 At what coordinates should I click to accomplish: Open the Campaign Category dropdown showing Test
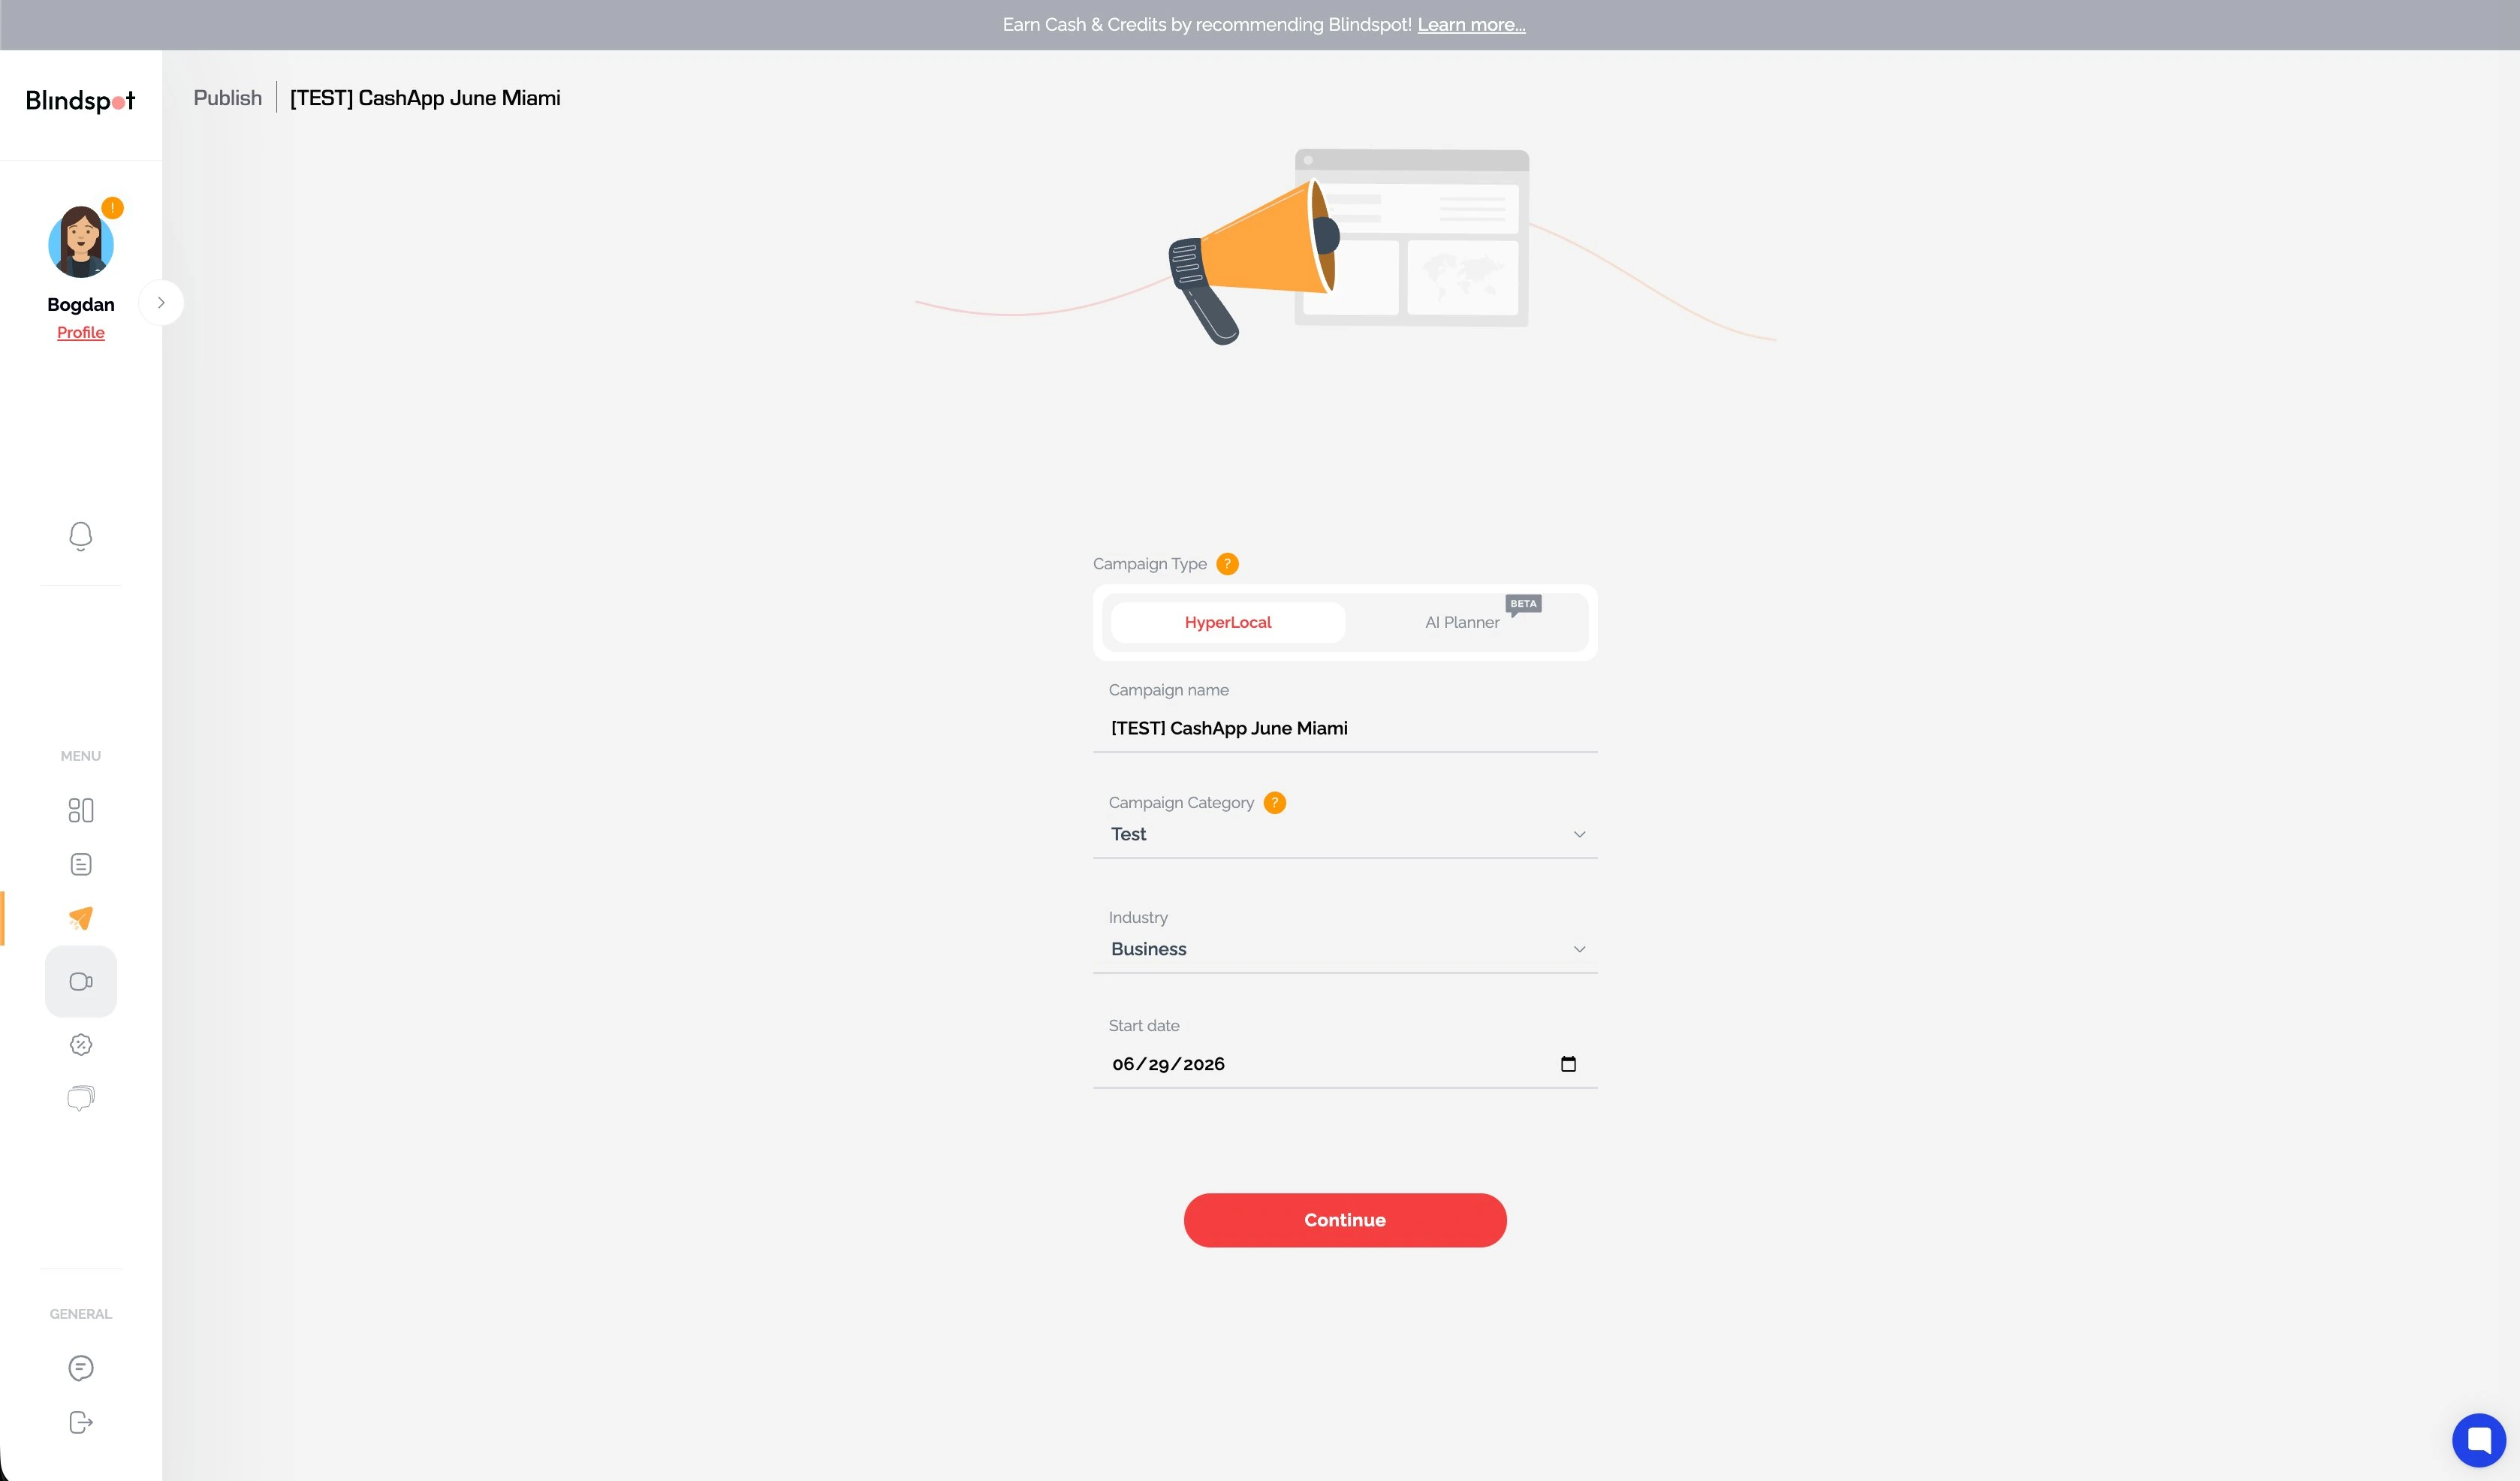1345,834
